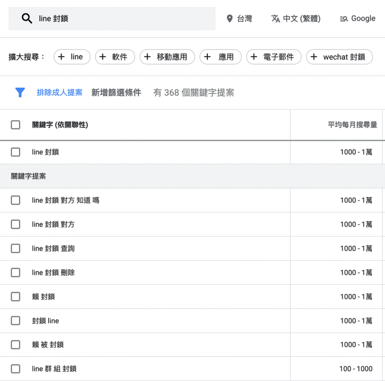The width and height of the screenshot is (385, 381).
Task: Open the 台灣 location selector
Action: pos(239,19)
